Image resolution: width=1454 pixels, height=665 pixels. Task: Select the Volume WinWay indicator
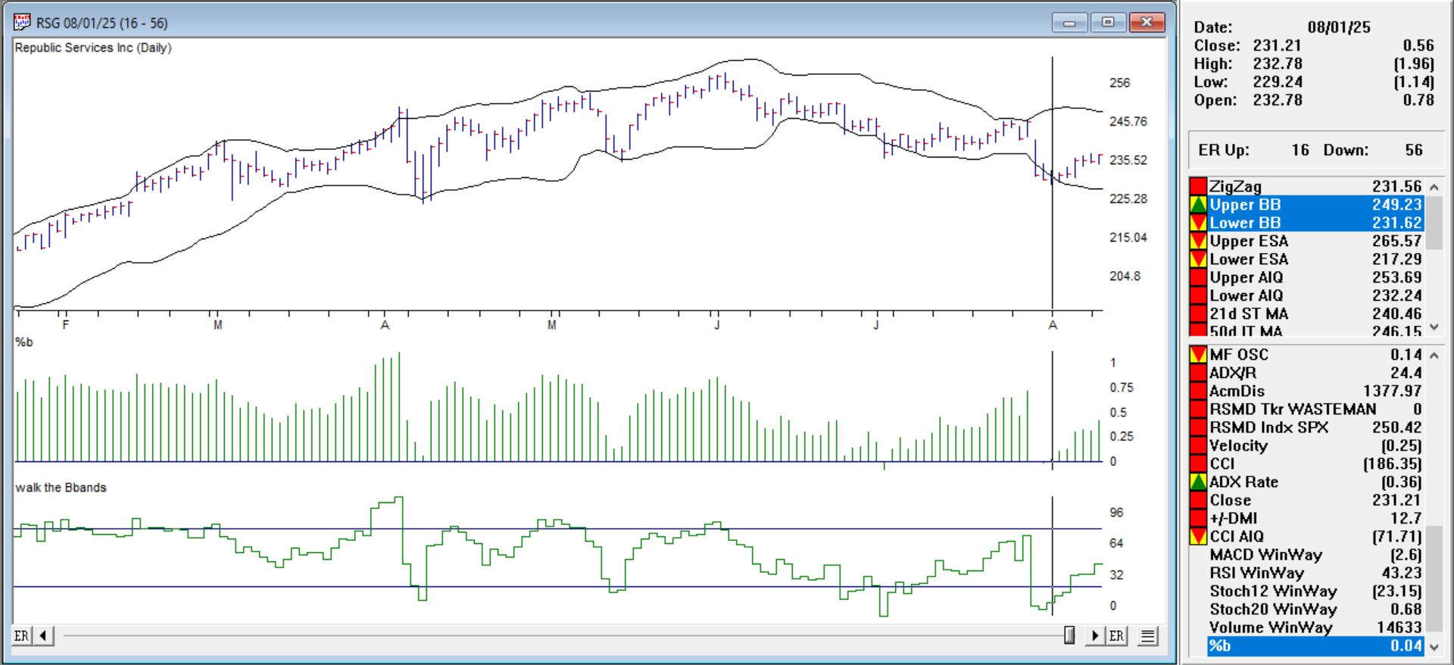(1315, 627)
